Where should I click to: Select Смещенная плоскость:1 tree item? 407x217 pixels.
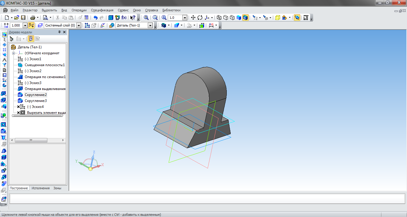pyautogui.click(x=45, y=65)
